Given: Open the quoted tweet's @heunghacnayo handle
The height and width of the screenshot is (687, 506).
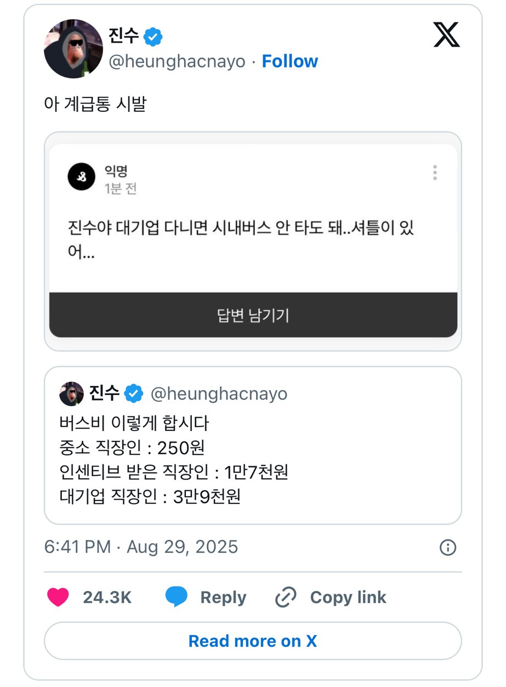Looking at the screenshot, I should (219, 394).
